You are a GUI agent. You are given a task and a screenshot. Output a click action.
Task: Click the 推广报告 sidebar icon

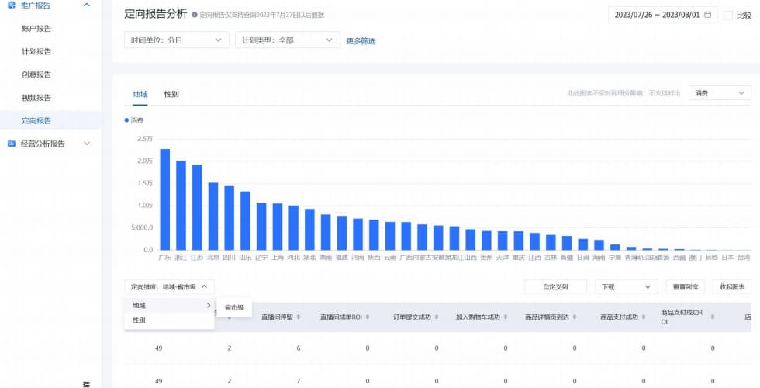[12, 5]
